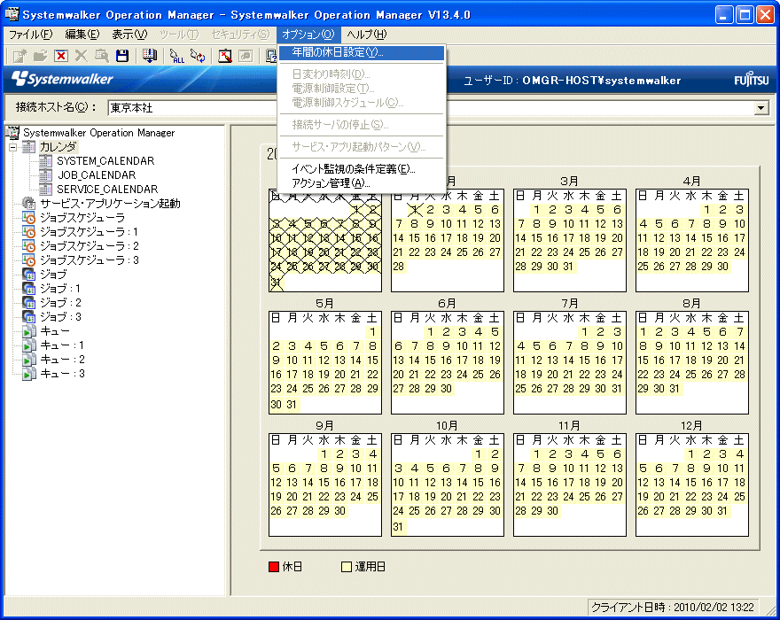The height and width of the screenshot is (620, 780).
Task: Click the grayed ツール(T) menu
Action: 179,35
